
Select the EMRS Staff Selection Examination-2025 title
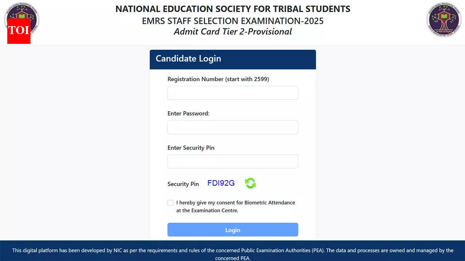[x=232, y=21]
